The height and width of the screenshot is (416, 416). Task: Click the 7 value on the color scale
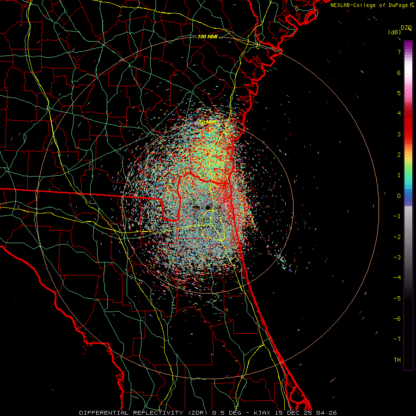coord(399,52)
